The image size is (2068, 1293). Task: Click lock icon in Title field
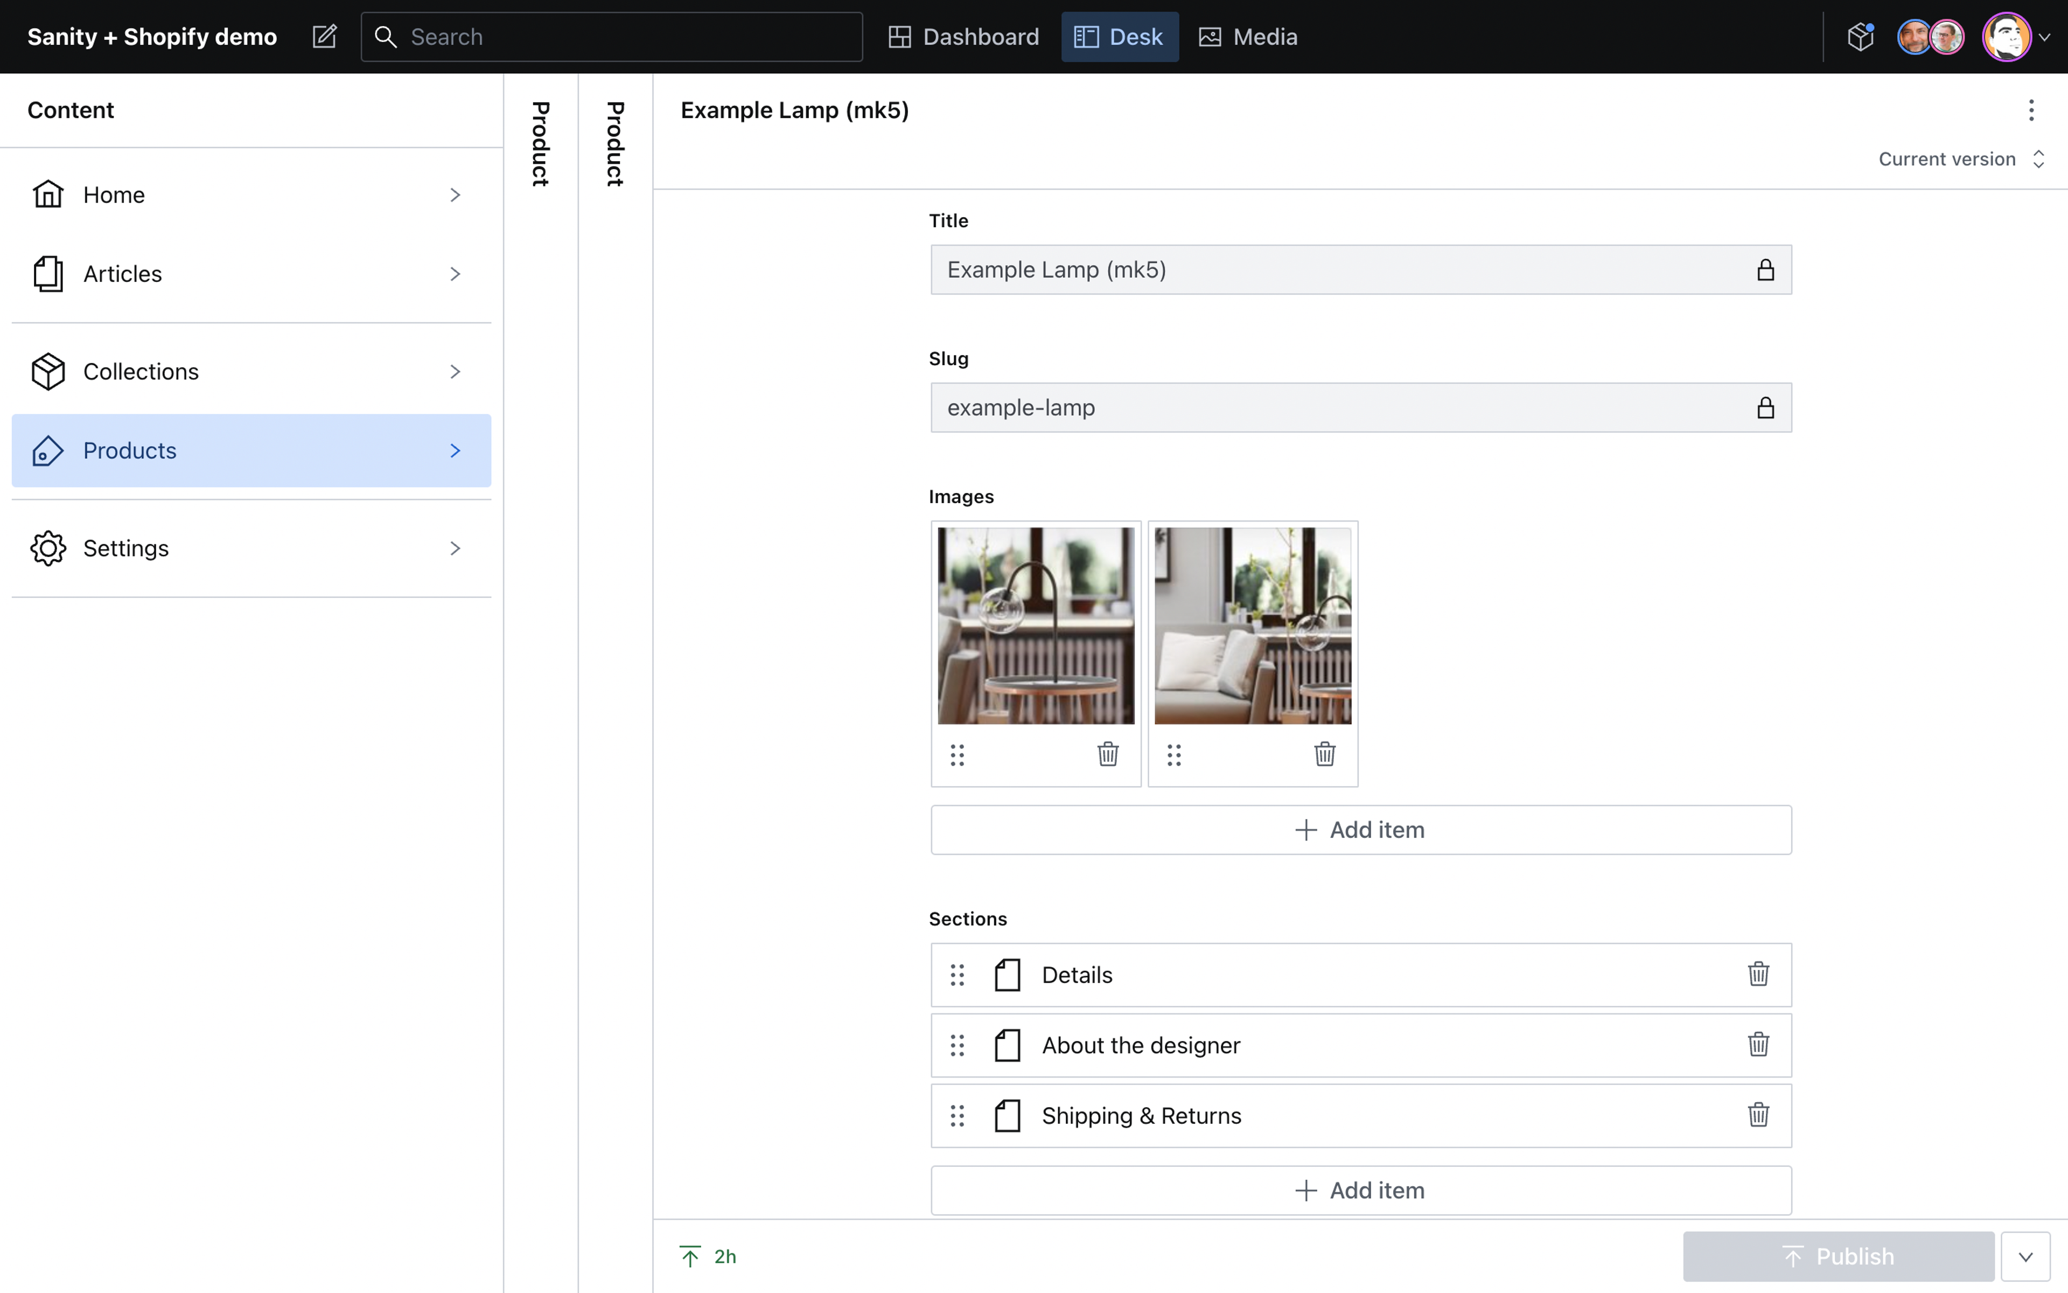click(1765, 270)
